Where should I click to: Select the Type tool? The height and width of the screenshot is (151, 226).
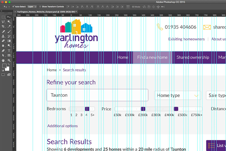coord(9,51)
